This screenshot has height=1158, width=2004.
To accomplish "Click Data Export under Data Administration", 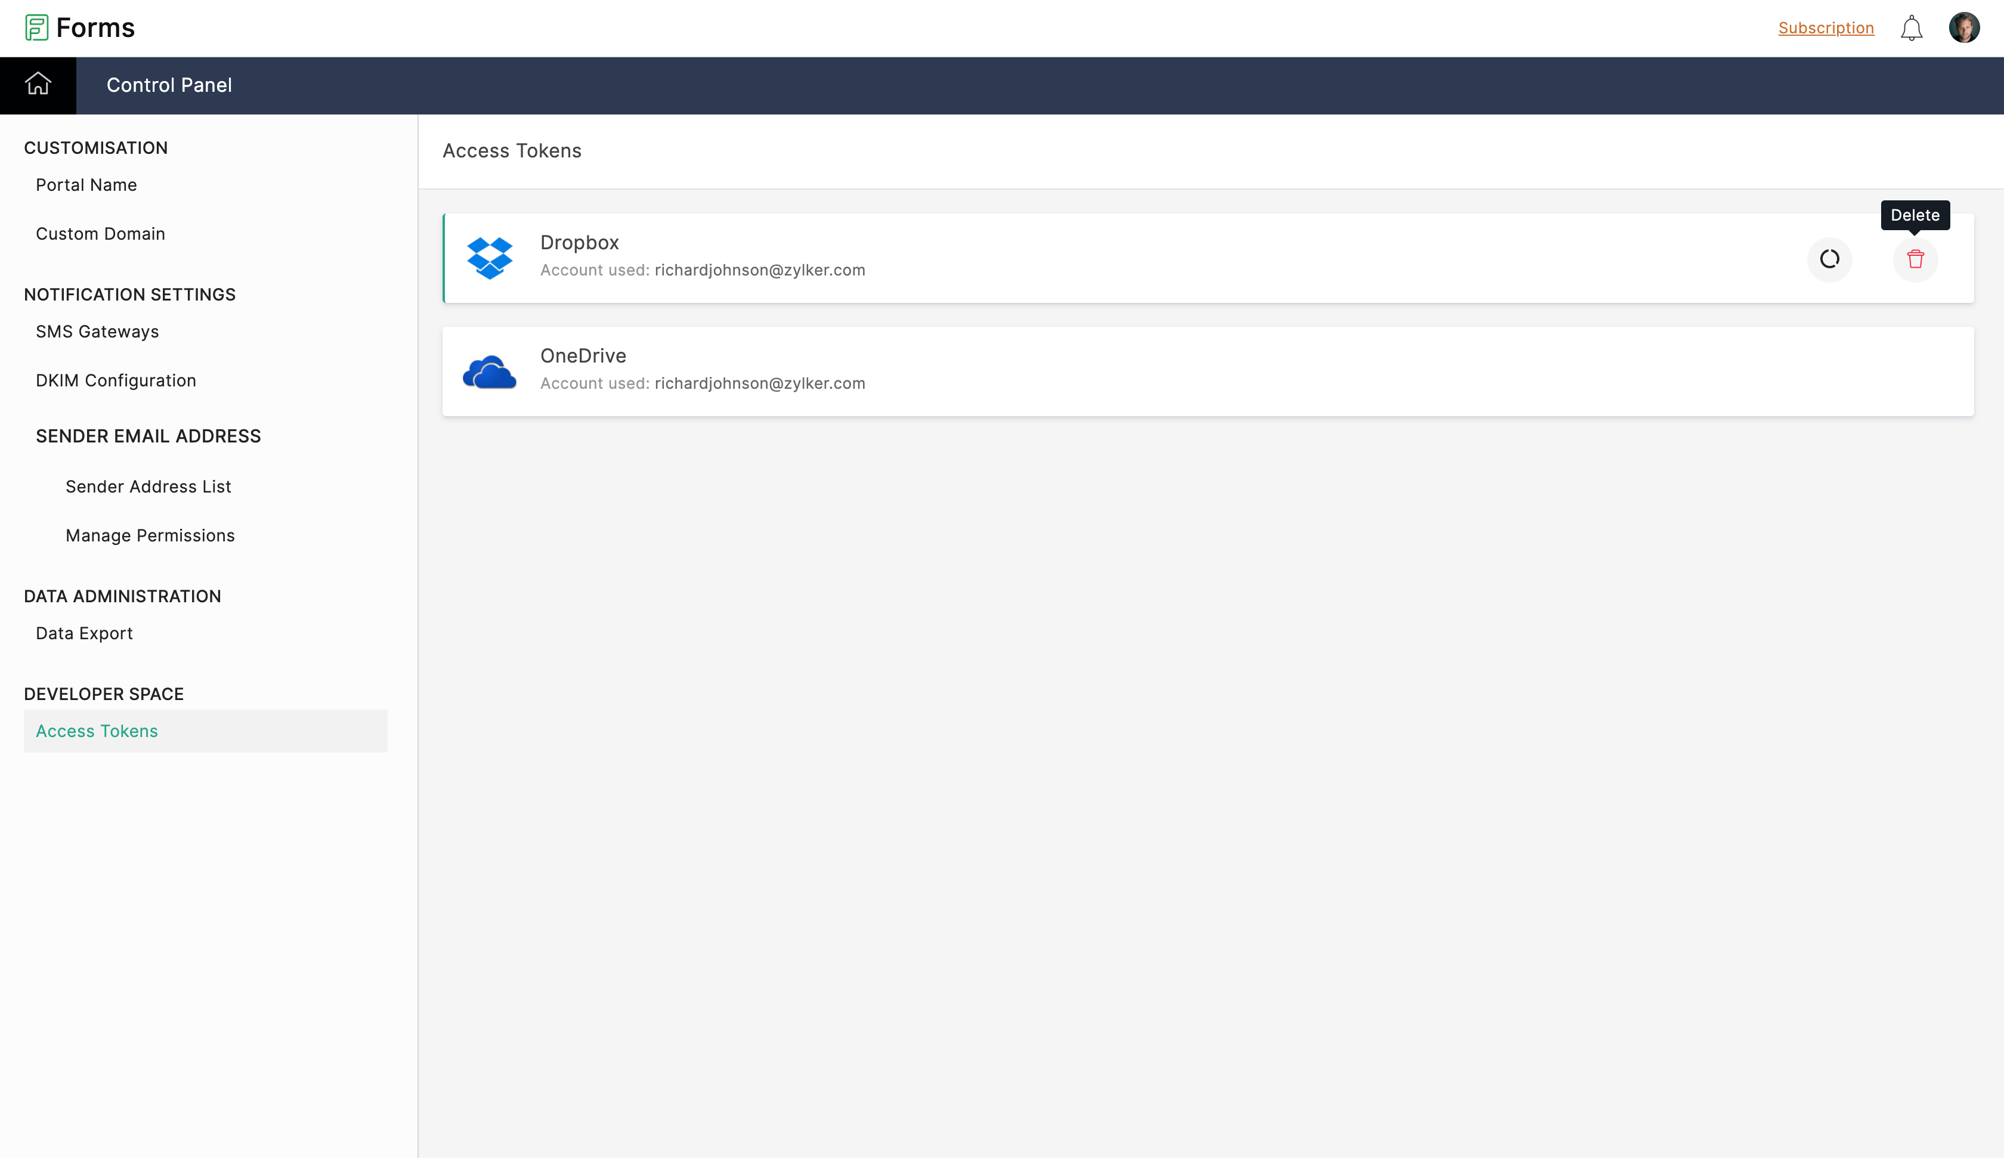I will [84, 633].
